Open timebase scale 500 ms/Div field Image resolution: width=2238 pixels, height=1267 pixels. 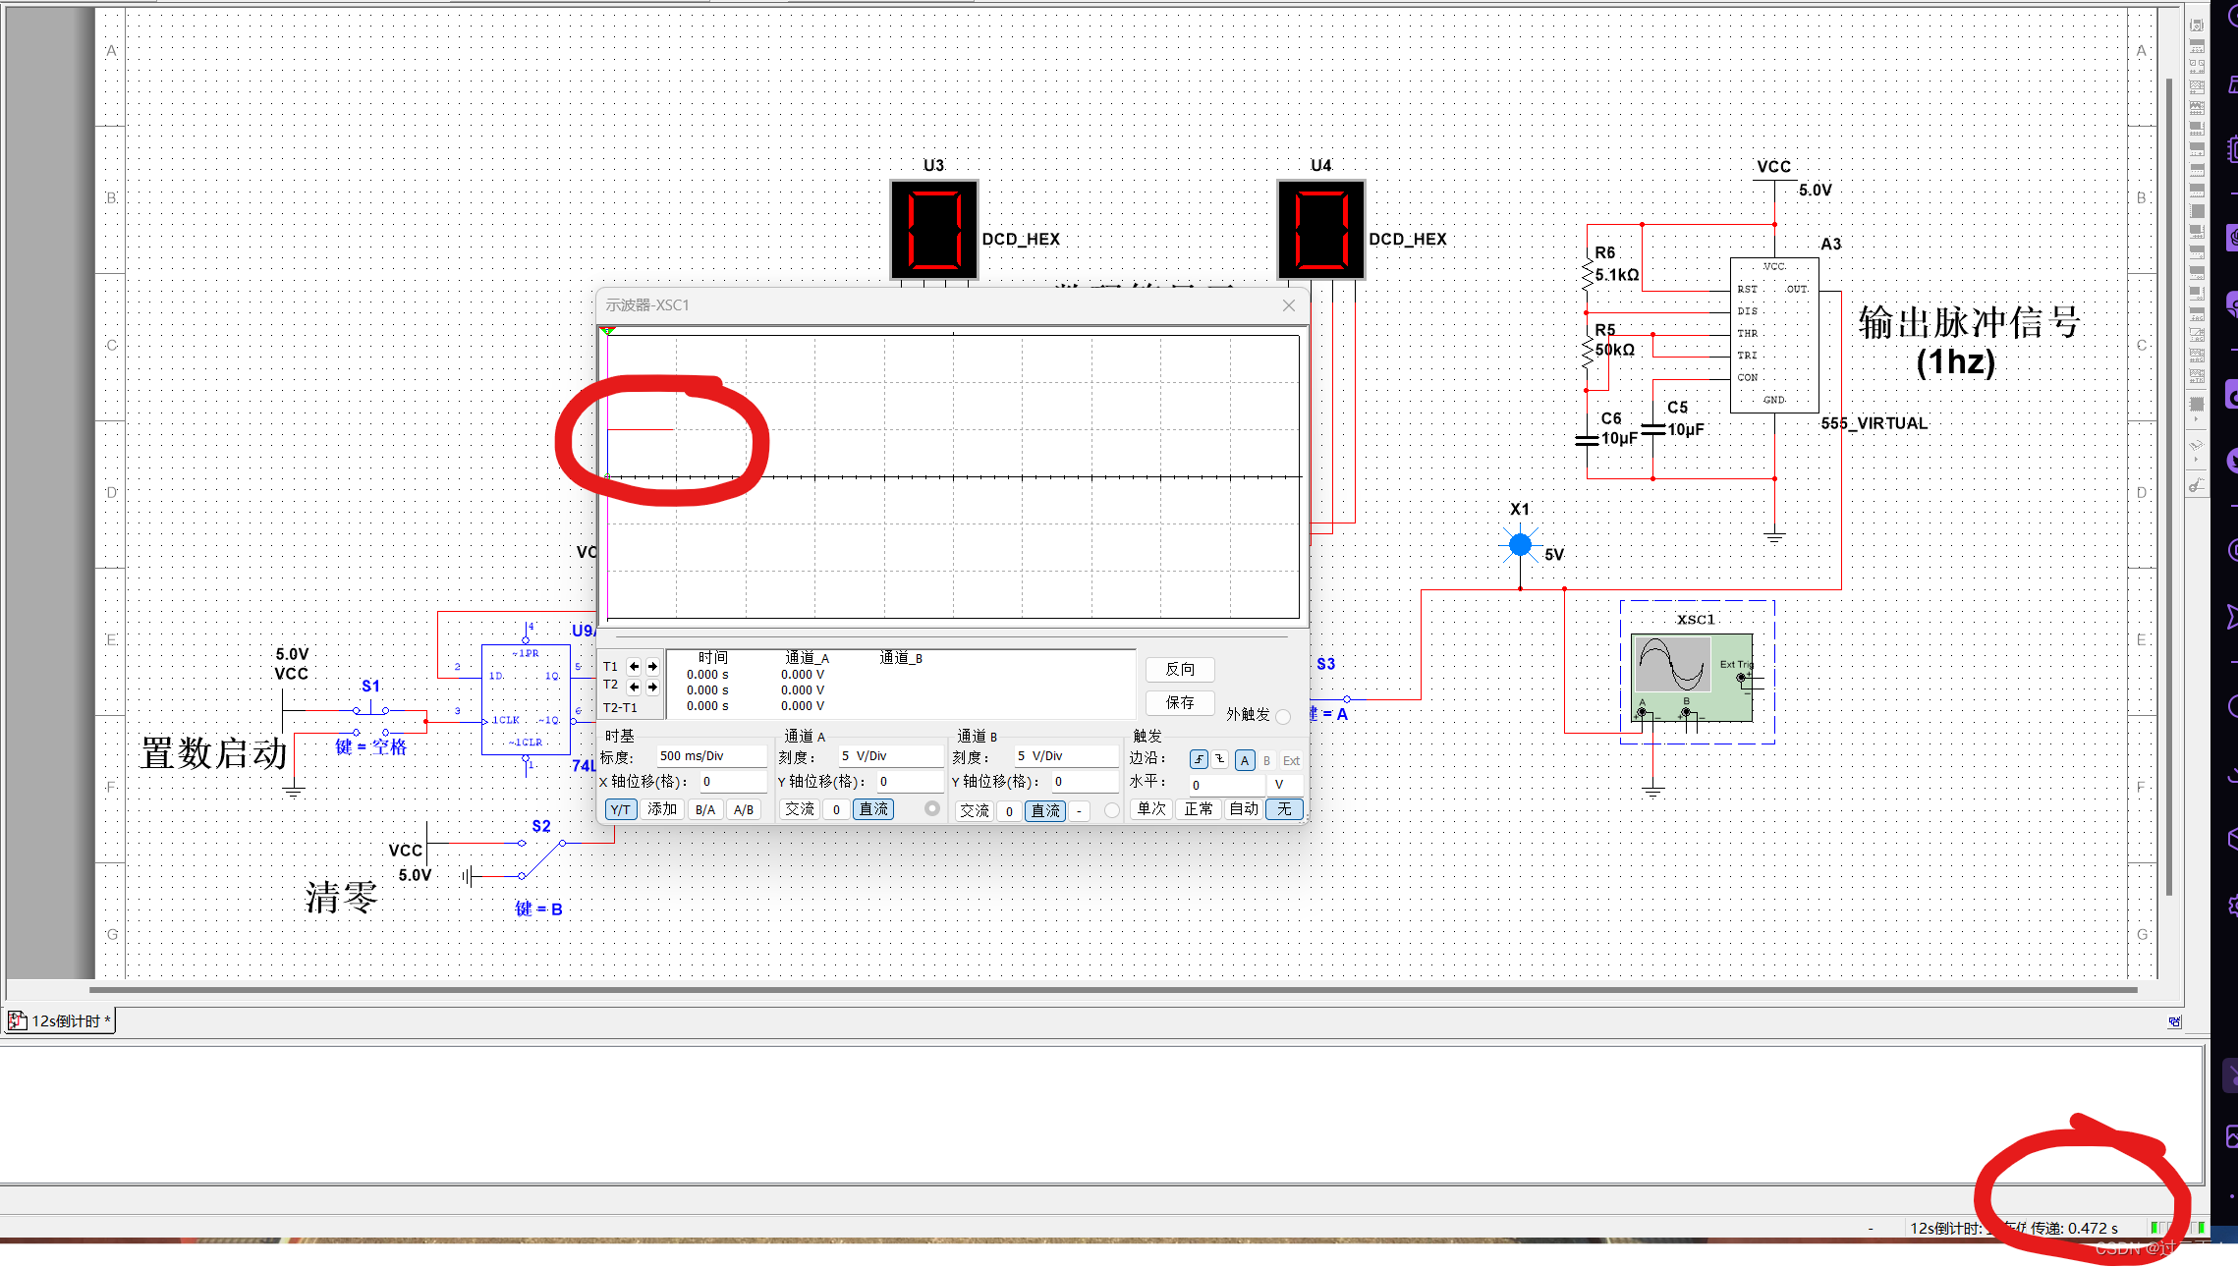tap(711, 756)
